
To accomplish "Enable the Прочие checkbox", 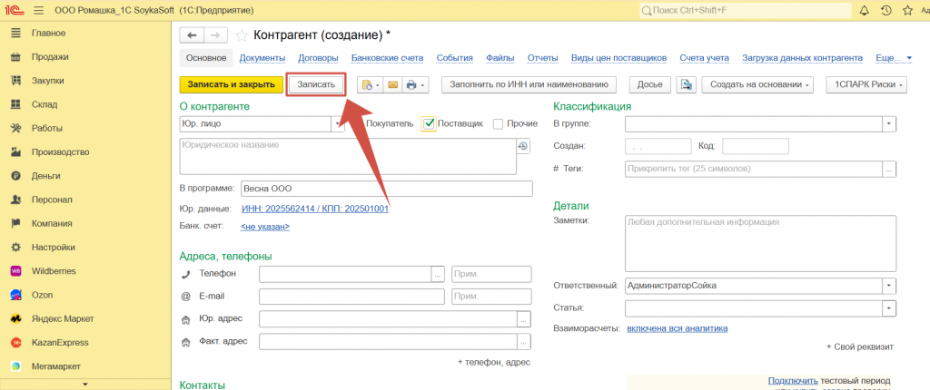I will point(498,123).
